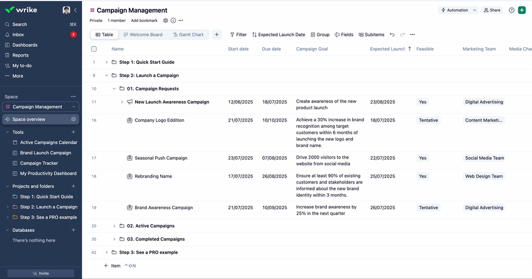Collapse the 01. Campaign Requests folder
The image size is (532, 279).
point(114,89)
